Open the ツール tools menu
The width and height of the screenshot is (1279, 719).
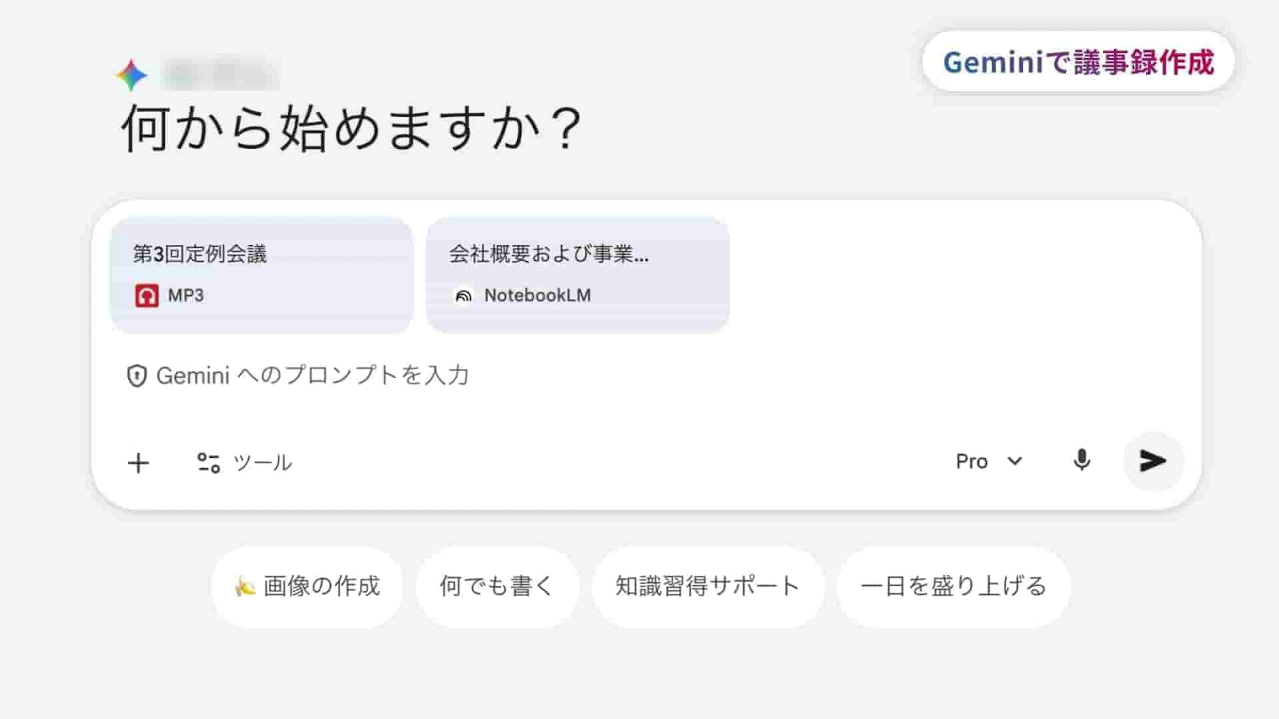tap(262, 463)
